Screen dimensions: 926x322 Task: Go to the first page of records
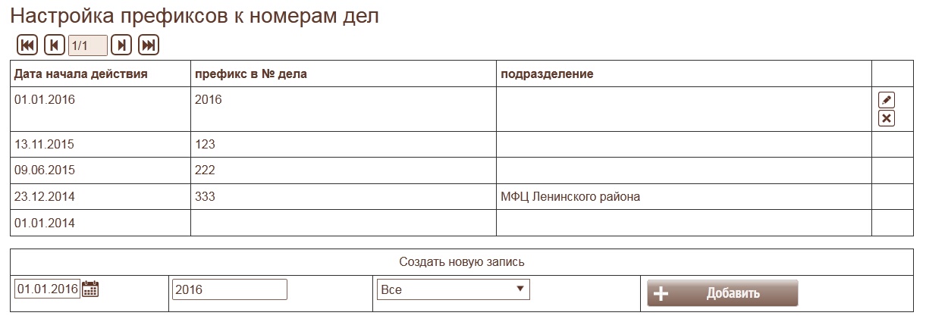[x=27, y=45]
